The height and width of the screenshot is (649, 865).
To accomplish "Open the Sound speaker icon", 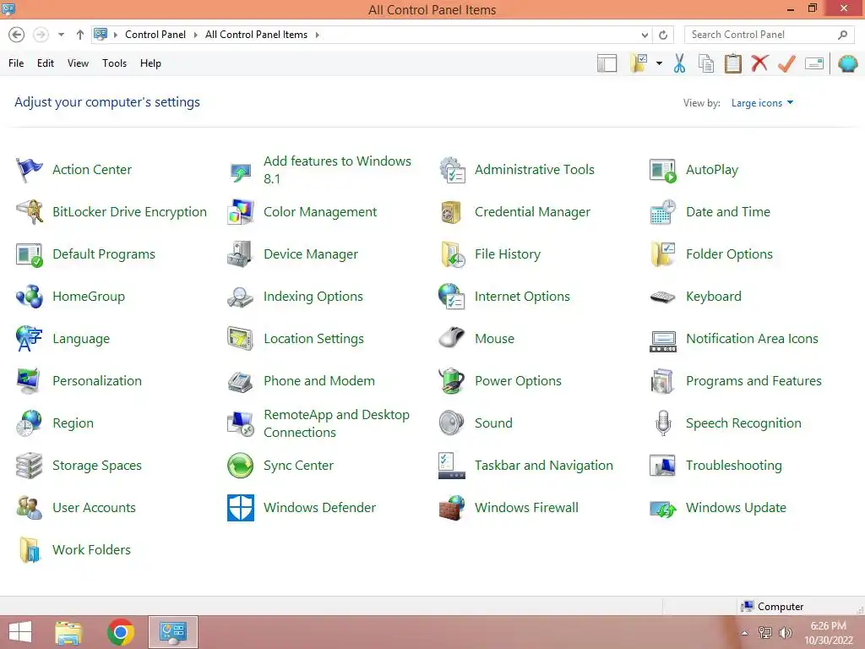I will (x=452, y=423).
